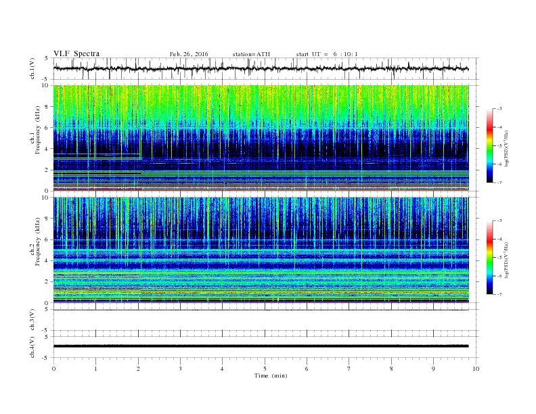Click the ch.1 spectrogram color scale bar
The image size is (536, 414).
pyautogui.click(x=490, y=145)
